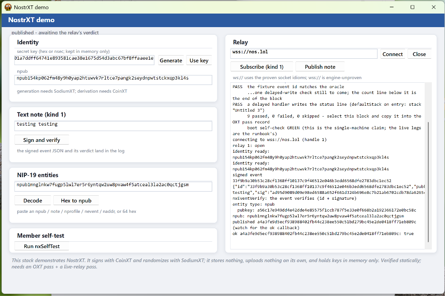Close the NostrXT demo window

(434, 7)
